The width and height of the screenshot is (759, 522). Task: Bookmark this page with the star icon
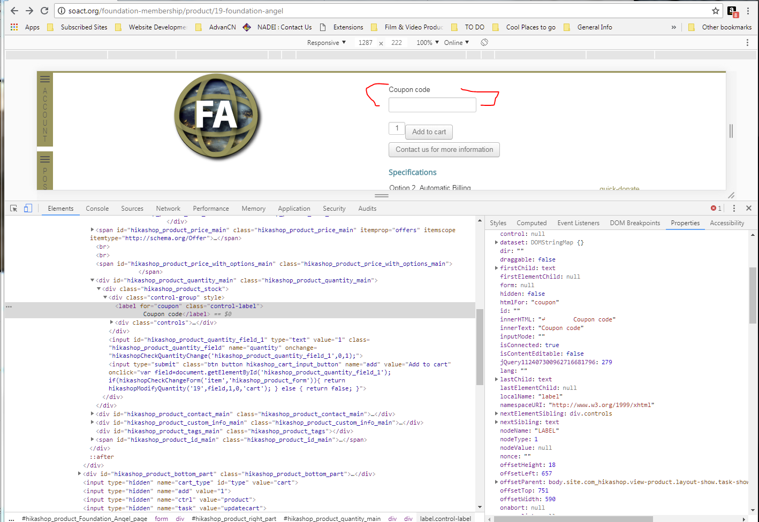[x=716, y=11]
